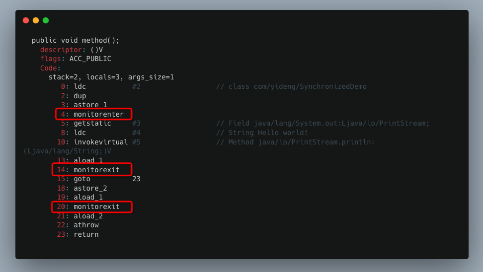Click the red close dot

pyautogui.click(x=26, y=20)
